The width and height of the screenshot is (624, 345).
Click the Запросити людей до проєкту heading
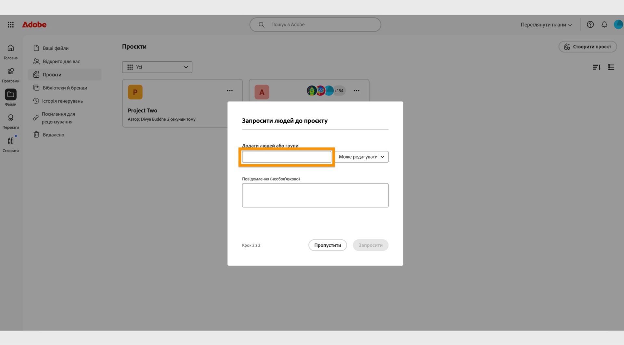(285, 121)
